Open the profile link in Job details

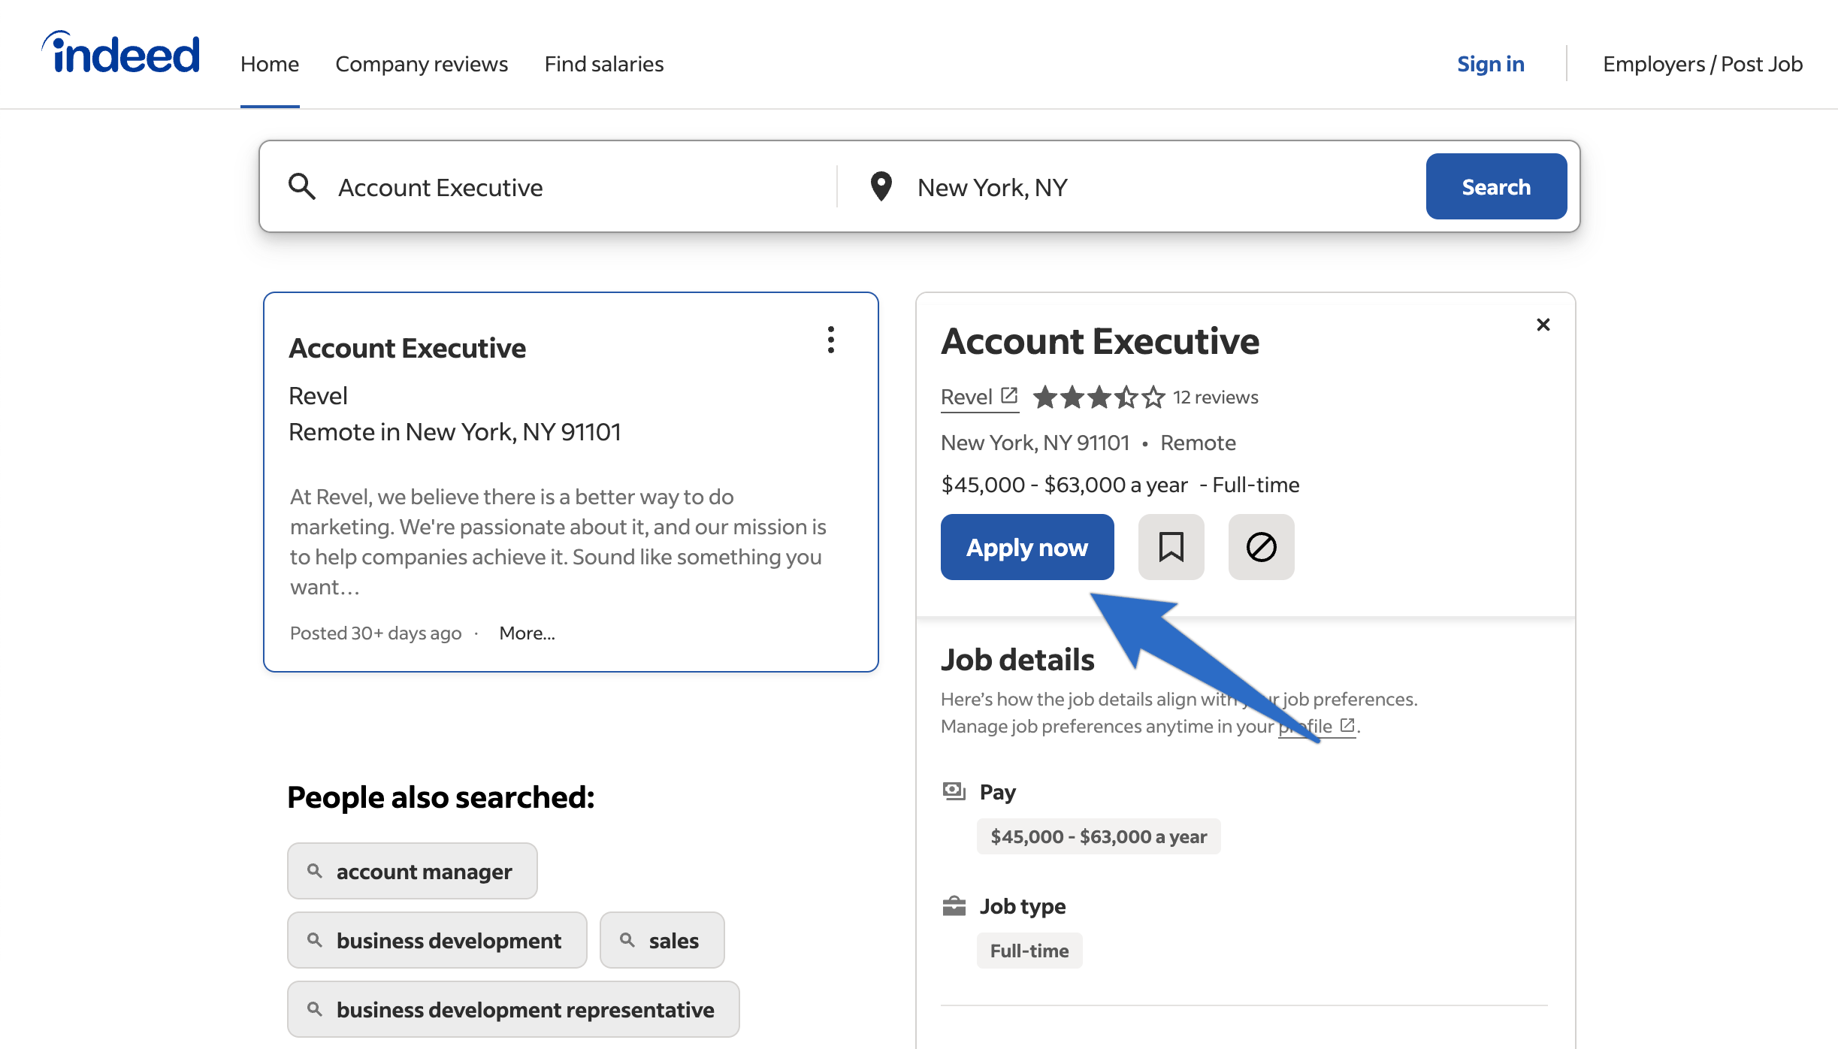pyautogui.click(x=1317, y=726)
